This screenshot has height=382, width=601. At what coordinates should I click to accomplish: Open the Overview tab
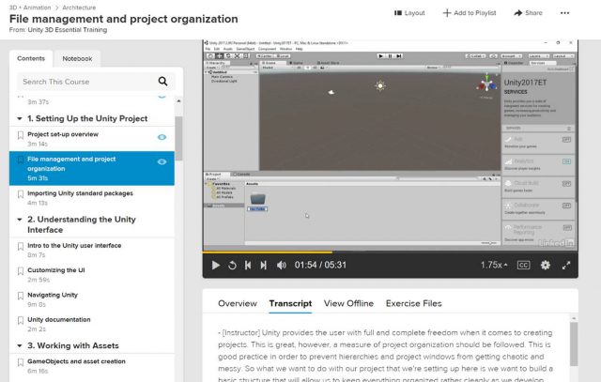click(x=238, y=303)
